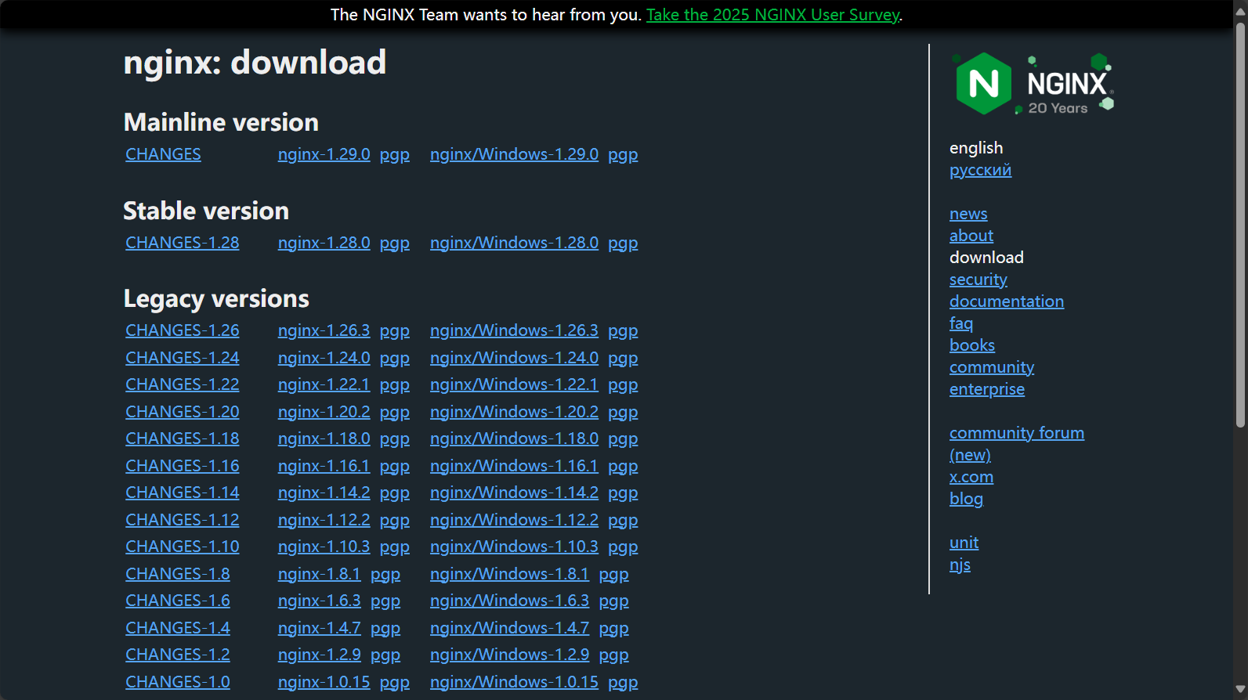Download nginx/Windows-1.16.1
Image resolution: width=1248 pixels, height=700 pixels.
tap(514, 466)
